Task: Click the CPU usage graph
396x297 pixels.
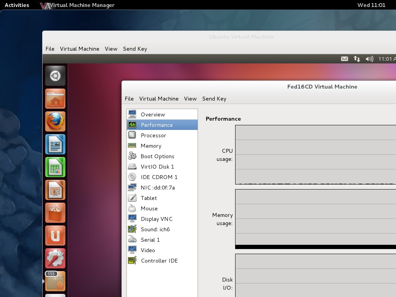Action: (316, 155)
